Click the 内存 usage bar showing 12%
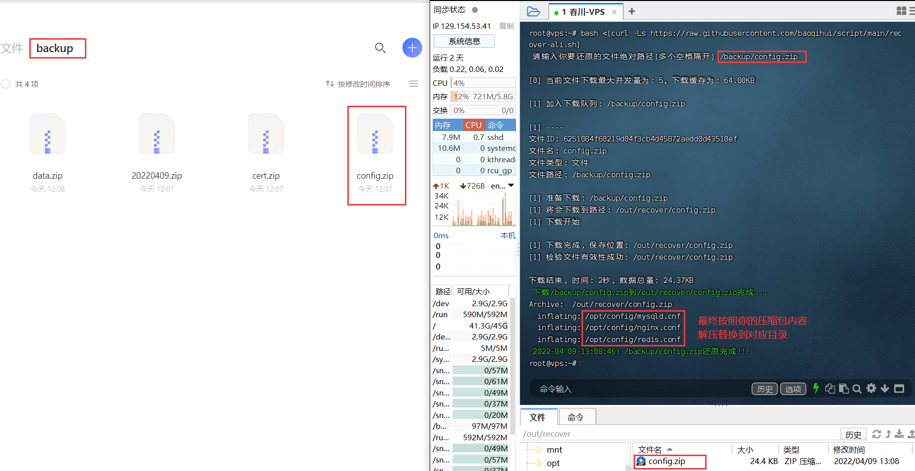 pos(483,97)
